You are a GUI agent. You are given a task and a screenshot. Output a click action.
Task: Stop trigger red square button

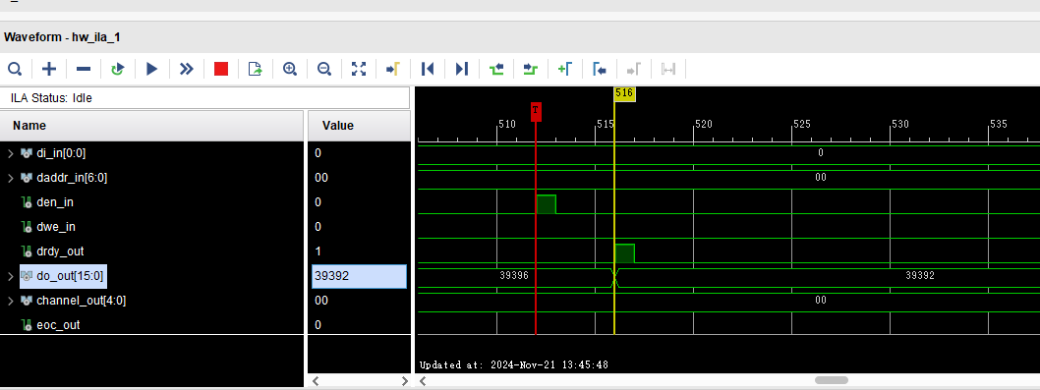click(x=221, y=69)
